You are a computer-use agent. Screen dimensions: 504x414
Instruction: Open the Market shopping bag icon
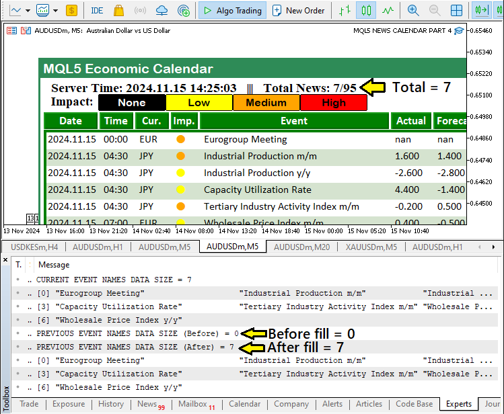(118, 11)
